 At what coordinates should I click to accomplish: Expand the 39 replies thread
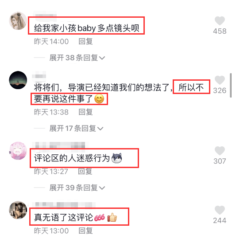[77, 188]
